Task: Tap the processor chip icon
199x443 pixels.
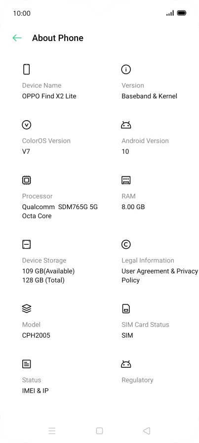Action: 27,180
